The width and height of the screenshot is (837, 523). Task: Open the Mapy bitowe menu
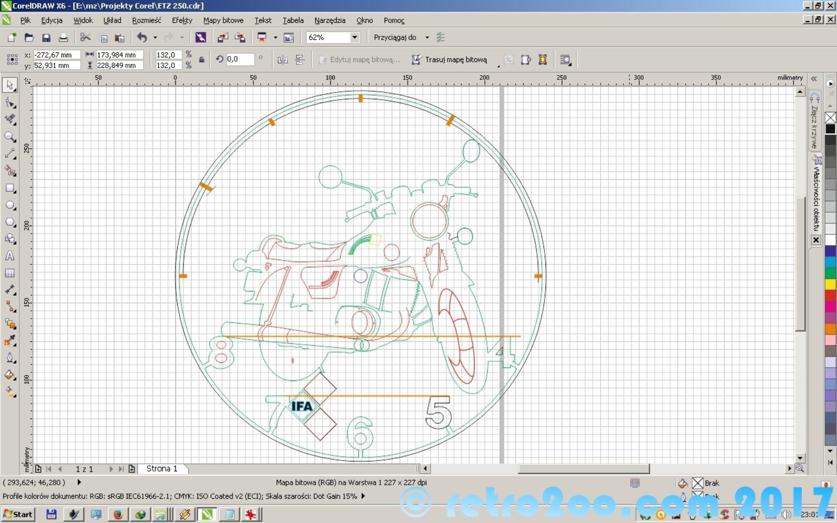point(223,20)
